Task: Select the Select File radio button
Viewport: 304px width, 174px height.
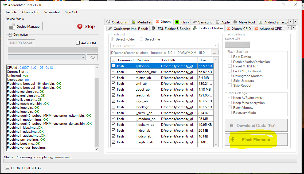Action: pyautogui.click(x=142, y=39)
